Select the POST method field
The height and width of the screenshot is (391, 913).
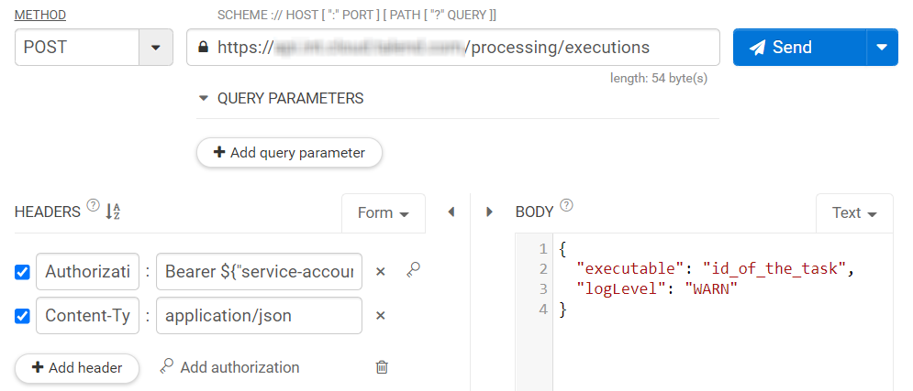[x=77, y=47]
